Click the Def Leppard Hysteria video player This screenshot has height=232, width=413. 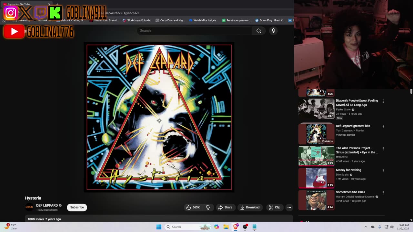point(159,117)
